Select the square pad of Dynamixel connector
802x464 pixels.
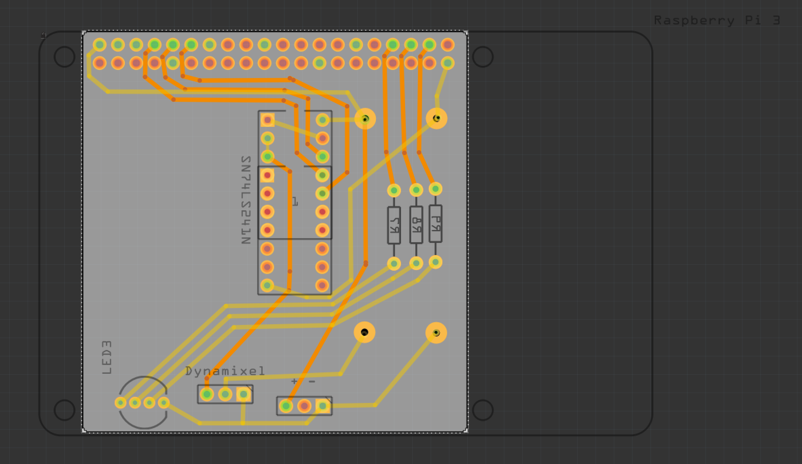pos(244,394)
